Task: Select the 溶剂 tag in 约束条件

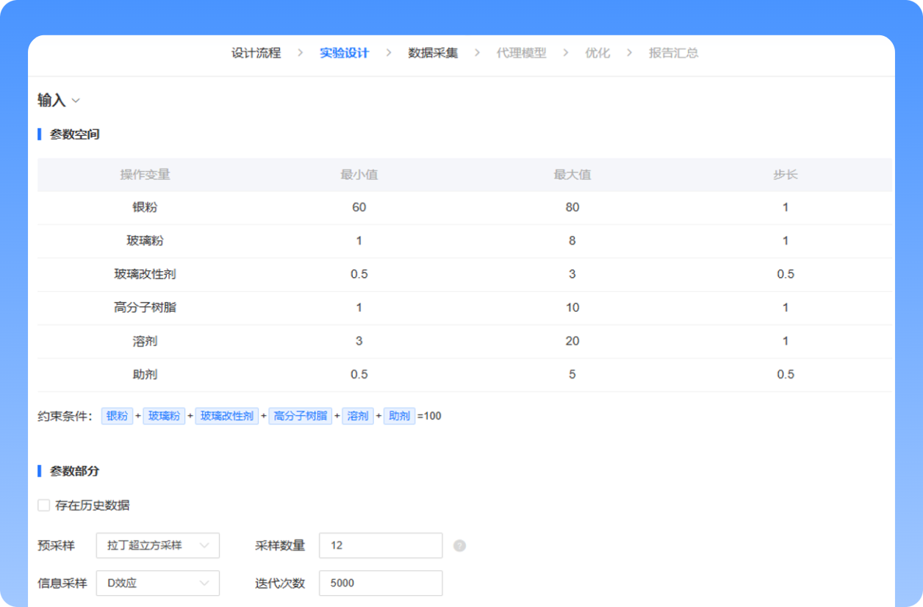Action: pos(358,416)
